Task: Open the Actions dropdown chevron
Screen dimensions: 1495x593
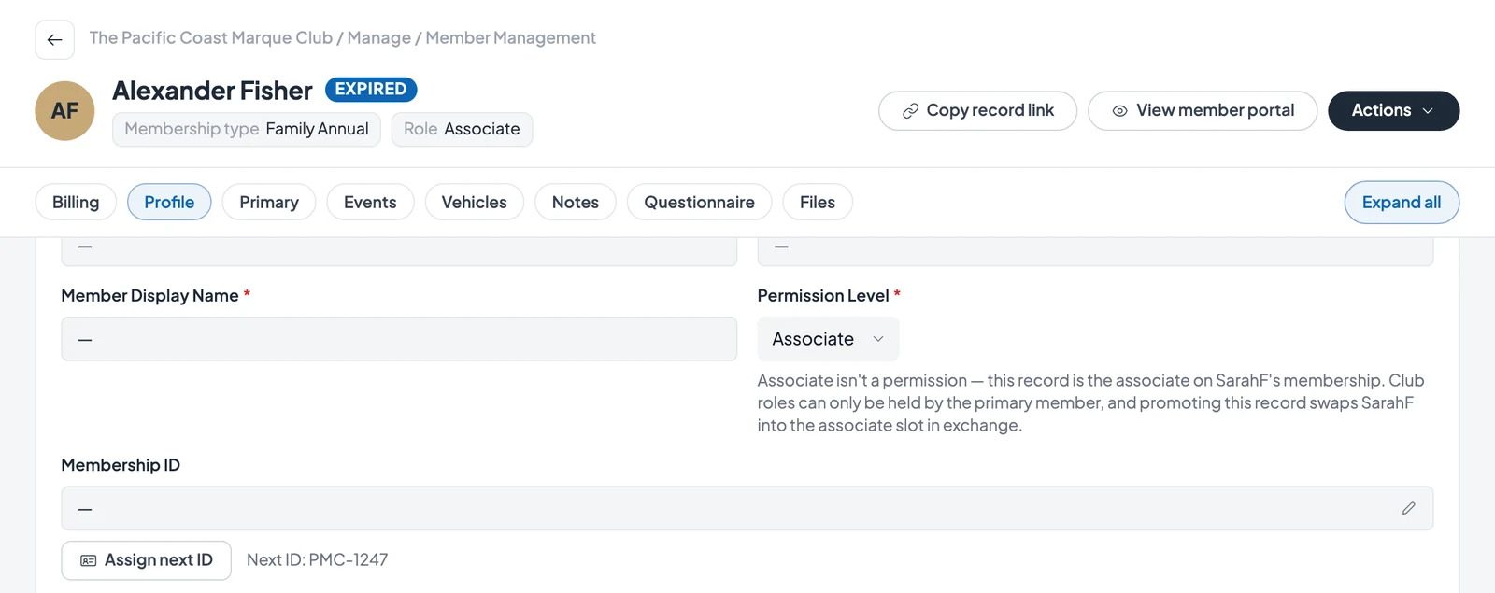Action: [1428, 111]
